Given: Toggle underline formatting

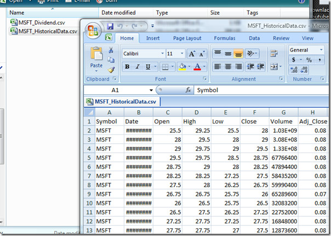Looking at the screenshot, I should 148,66.
